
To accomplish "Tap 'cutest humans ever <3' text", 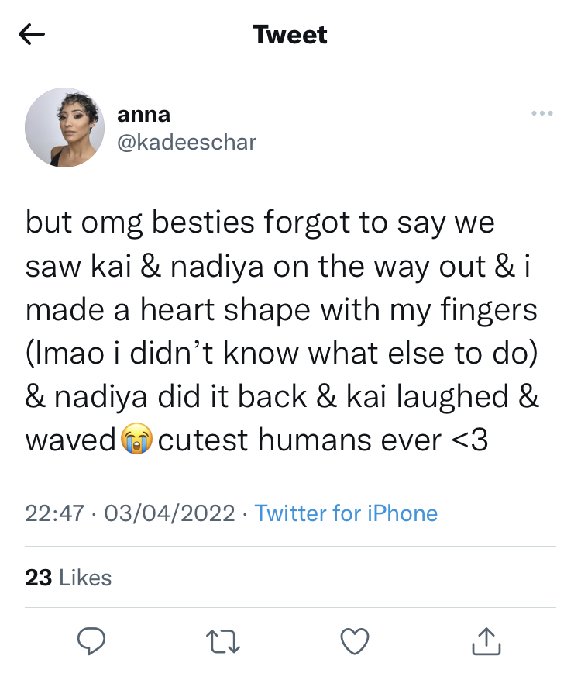I will point(323,440).
